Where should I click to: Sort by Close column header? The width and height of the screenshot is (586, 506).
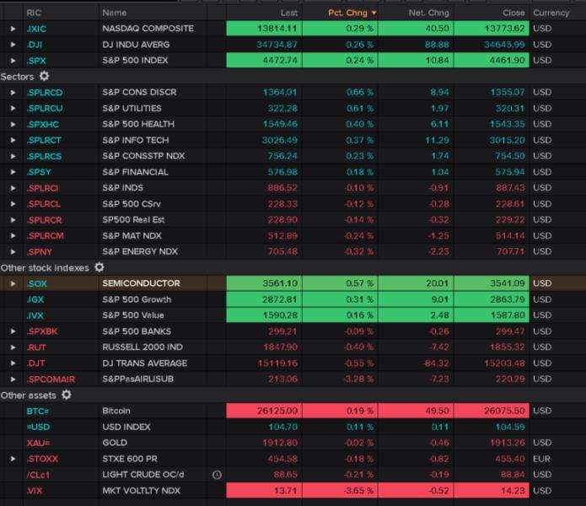tap(513, 13)
